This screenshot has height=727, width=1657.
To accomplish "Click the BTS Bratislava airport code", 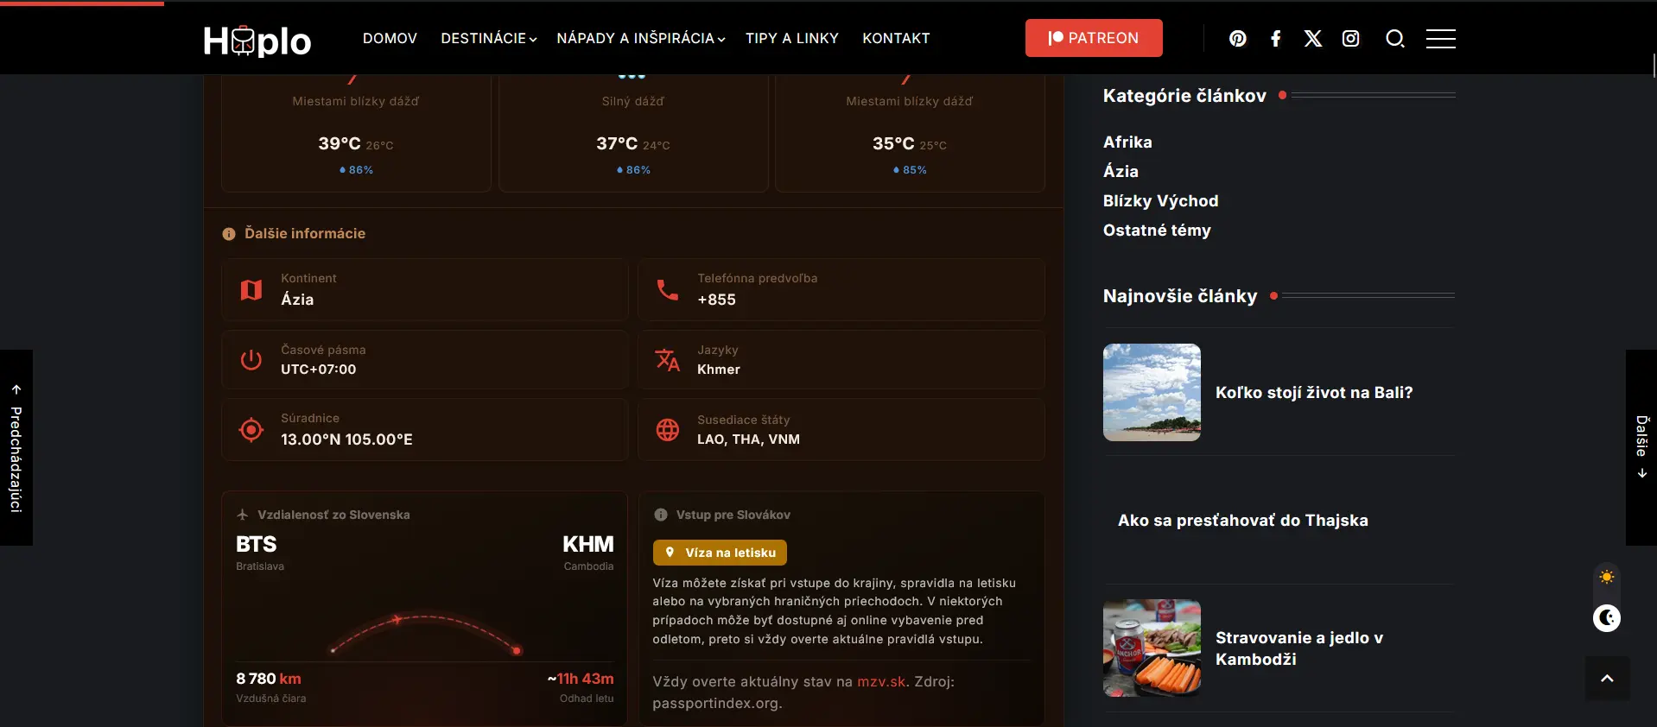I will [x=257, y=545].
